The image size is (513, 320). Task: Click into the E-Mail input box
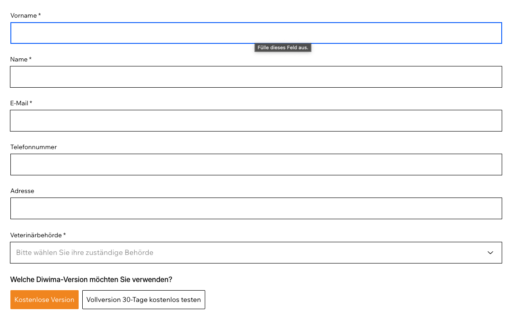[x=256, y=121]
